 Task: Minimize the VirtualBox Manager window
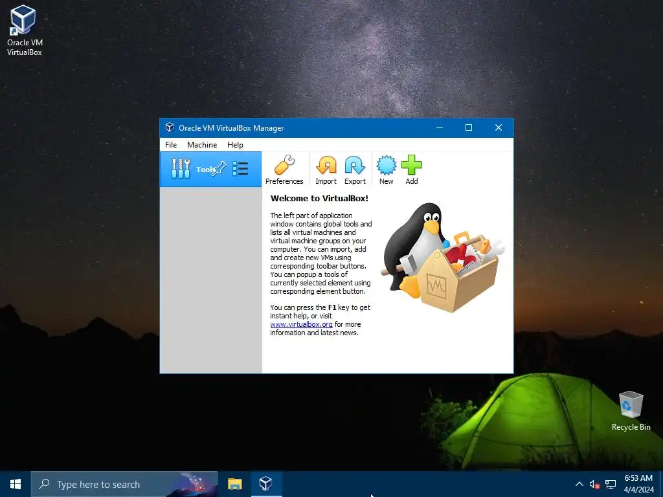coord(440,127)
